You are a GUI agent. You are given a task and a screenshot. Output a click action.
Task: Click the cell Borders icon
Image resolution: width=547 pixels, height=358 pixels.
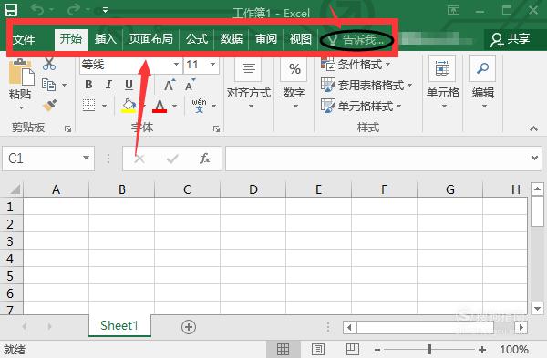(x=88, y=105)
